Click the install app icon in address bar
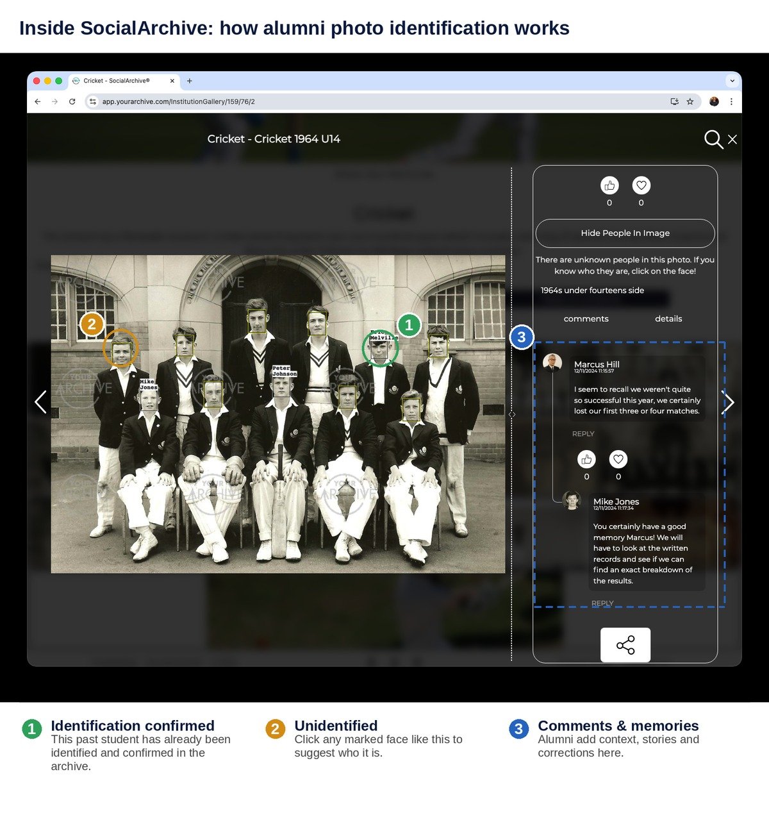The image size is (769, 813). [x=674, y=101]
